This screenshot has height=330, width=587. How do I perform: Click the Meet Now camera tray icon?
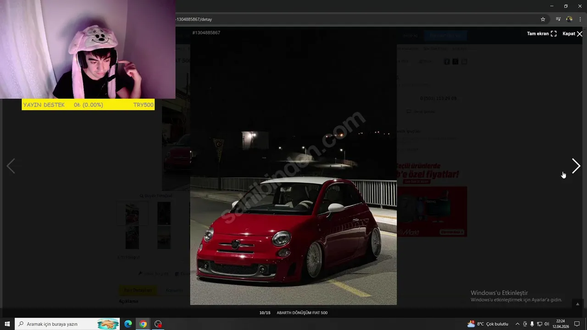click(525, 324)
